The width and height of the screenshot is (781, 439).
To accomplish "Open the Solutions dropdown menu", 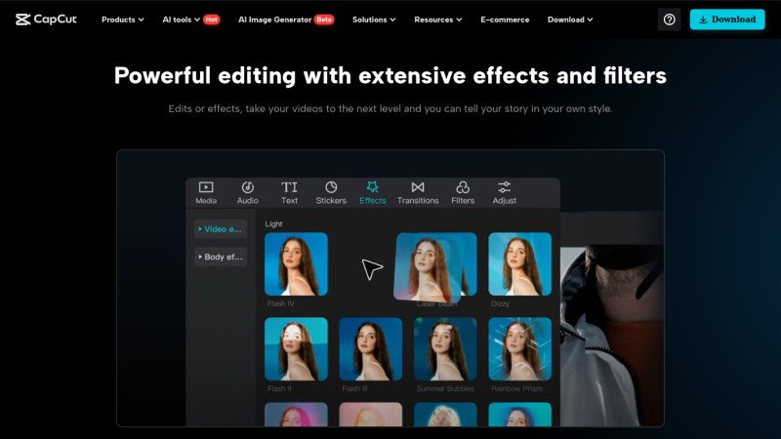I will [375, 20].
